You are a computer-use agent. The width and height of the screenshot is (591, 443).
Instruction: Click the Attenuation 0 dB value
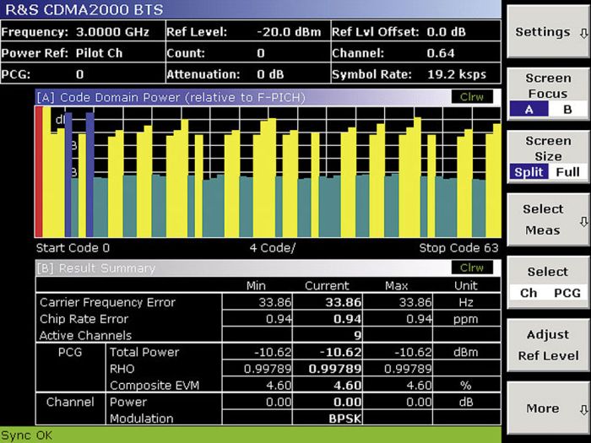pyautogui.click(x=270, y=74)
